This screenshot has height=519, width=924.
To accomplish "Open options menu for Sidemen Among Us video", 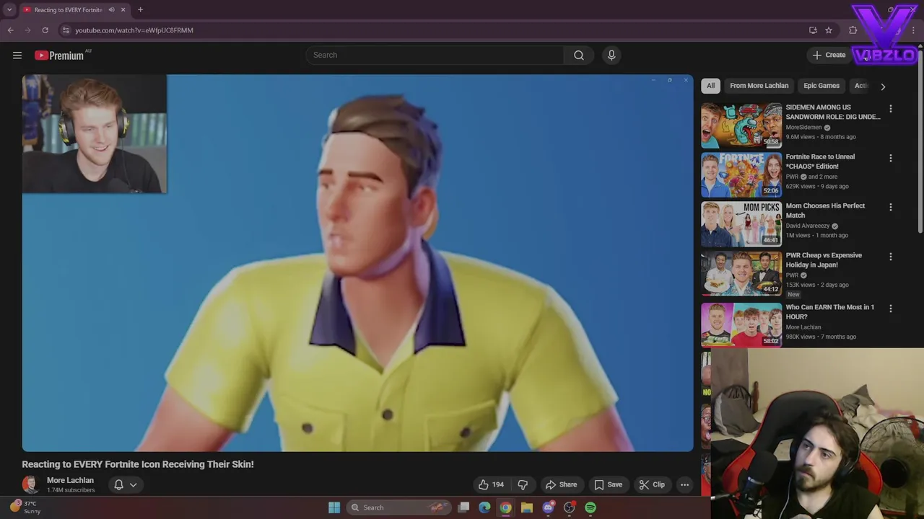I will (x=890, y=109).
